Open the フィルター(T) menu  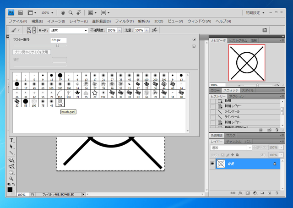pos(124,21)
